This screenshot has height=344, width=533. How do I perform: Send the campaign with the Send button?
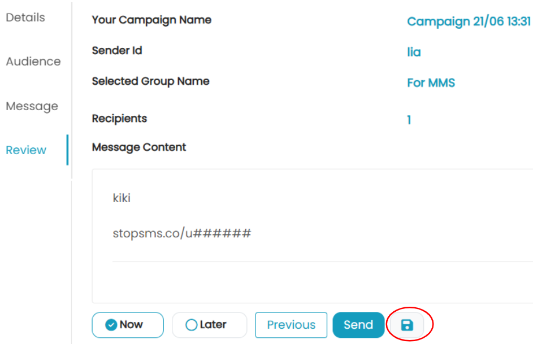coord(358,325)
